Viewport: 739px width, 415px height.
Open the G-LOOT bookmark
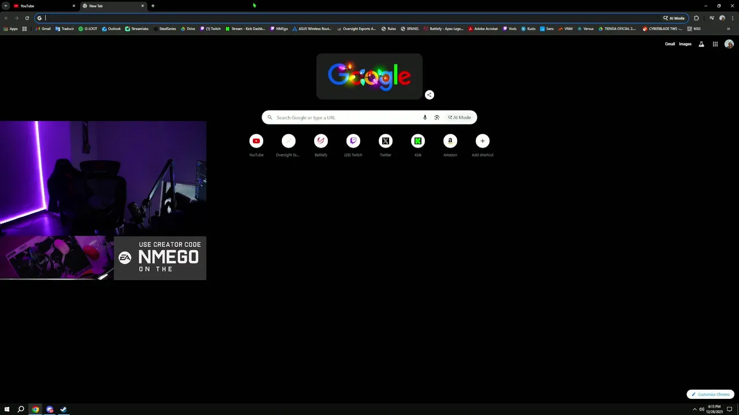click(x=88, y=28)
